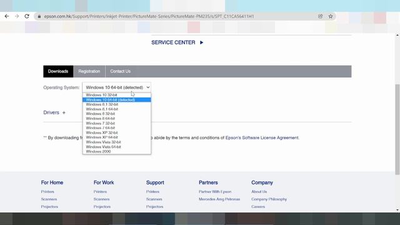400x225 pixels.
Task: Bookmark this page with the star icon
Action: click(331, 16)
